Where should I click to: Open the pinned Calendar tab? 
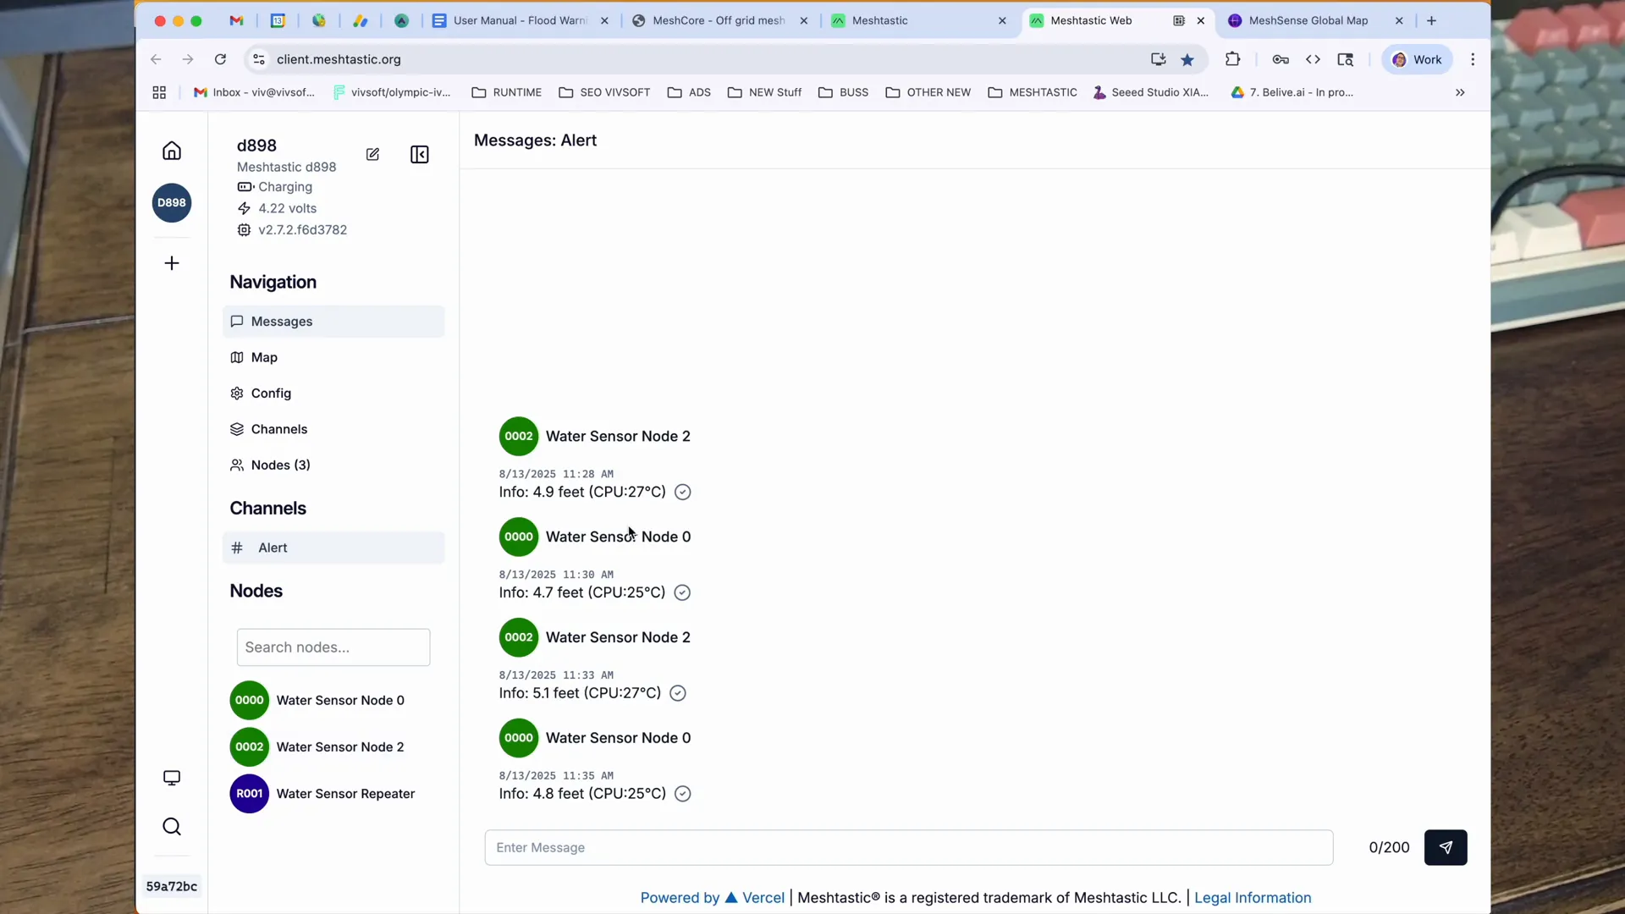tap(278, 20)
